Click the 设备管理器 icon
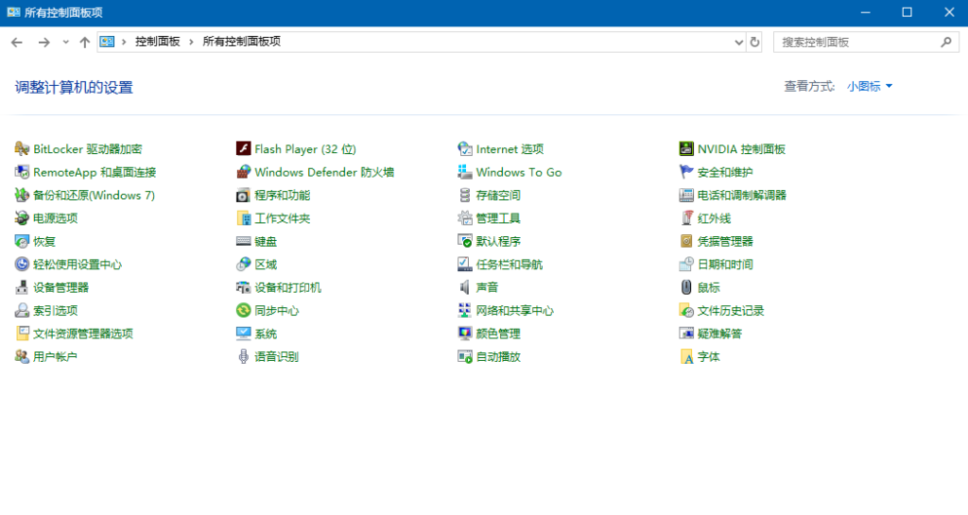The image size is (968, 515). [x=22, y=287]
